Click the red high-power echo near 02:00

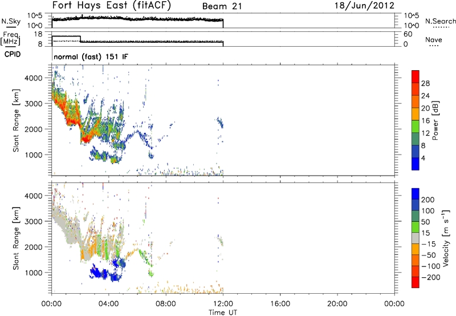tap(85, 139)
